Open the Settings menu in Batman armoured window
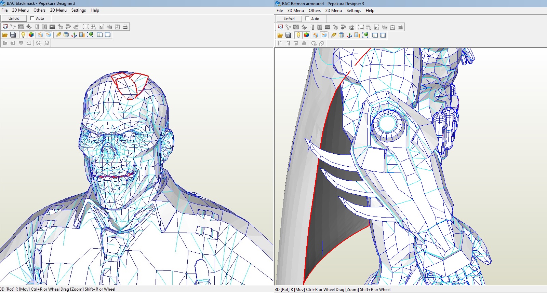The height and width of the screenshot is (293, 547). (354, 11)
